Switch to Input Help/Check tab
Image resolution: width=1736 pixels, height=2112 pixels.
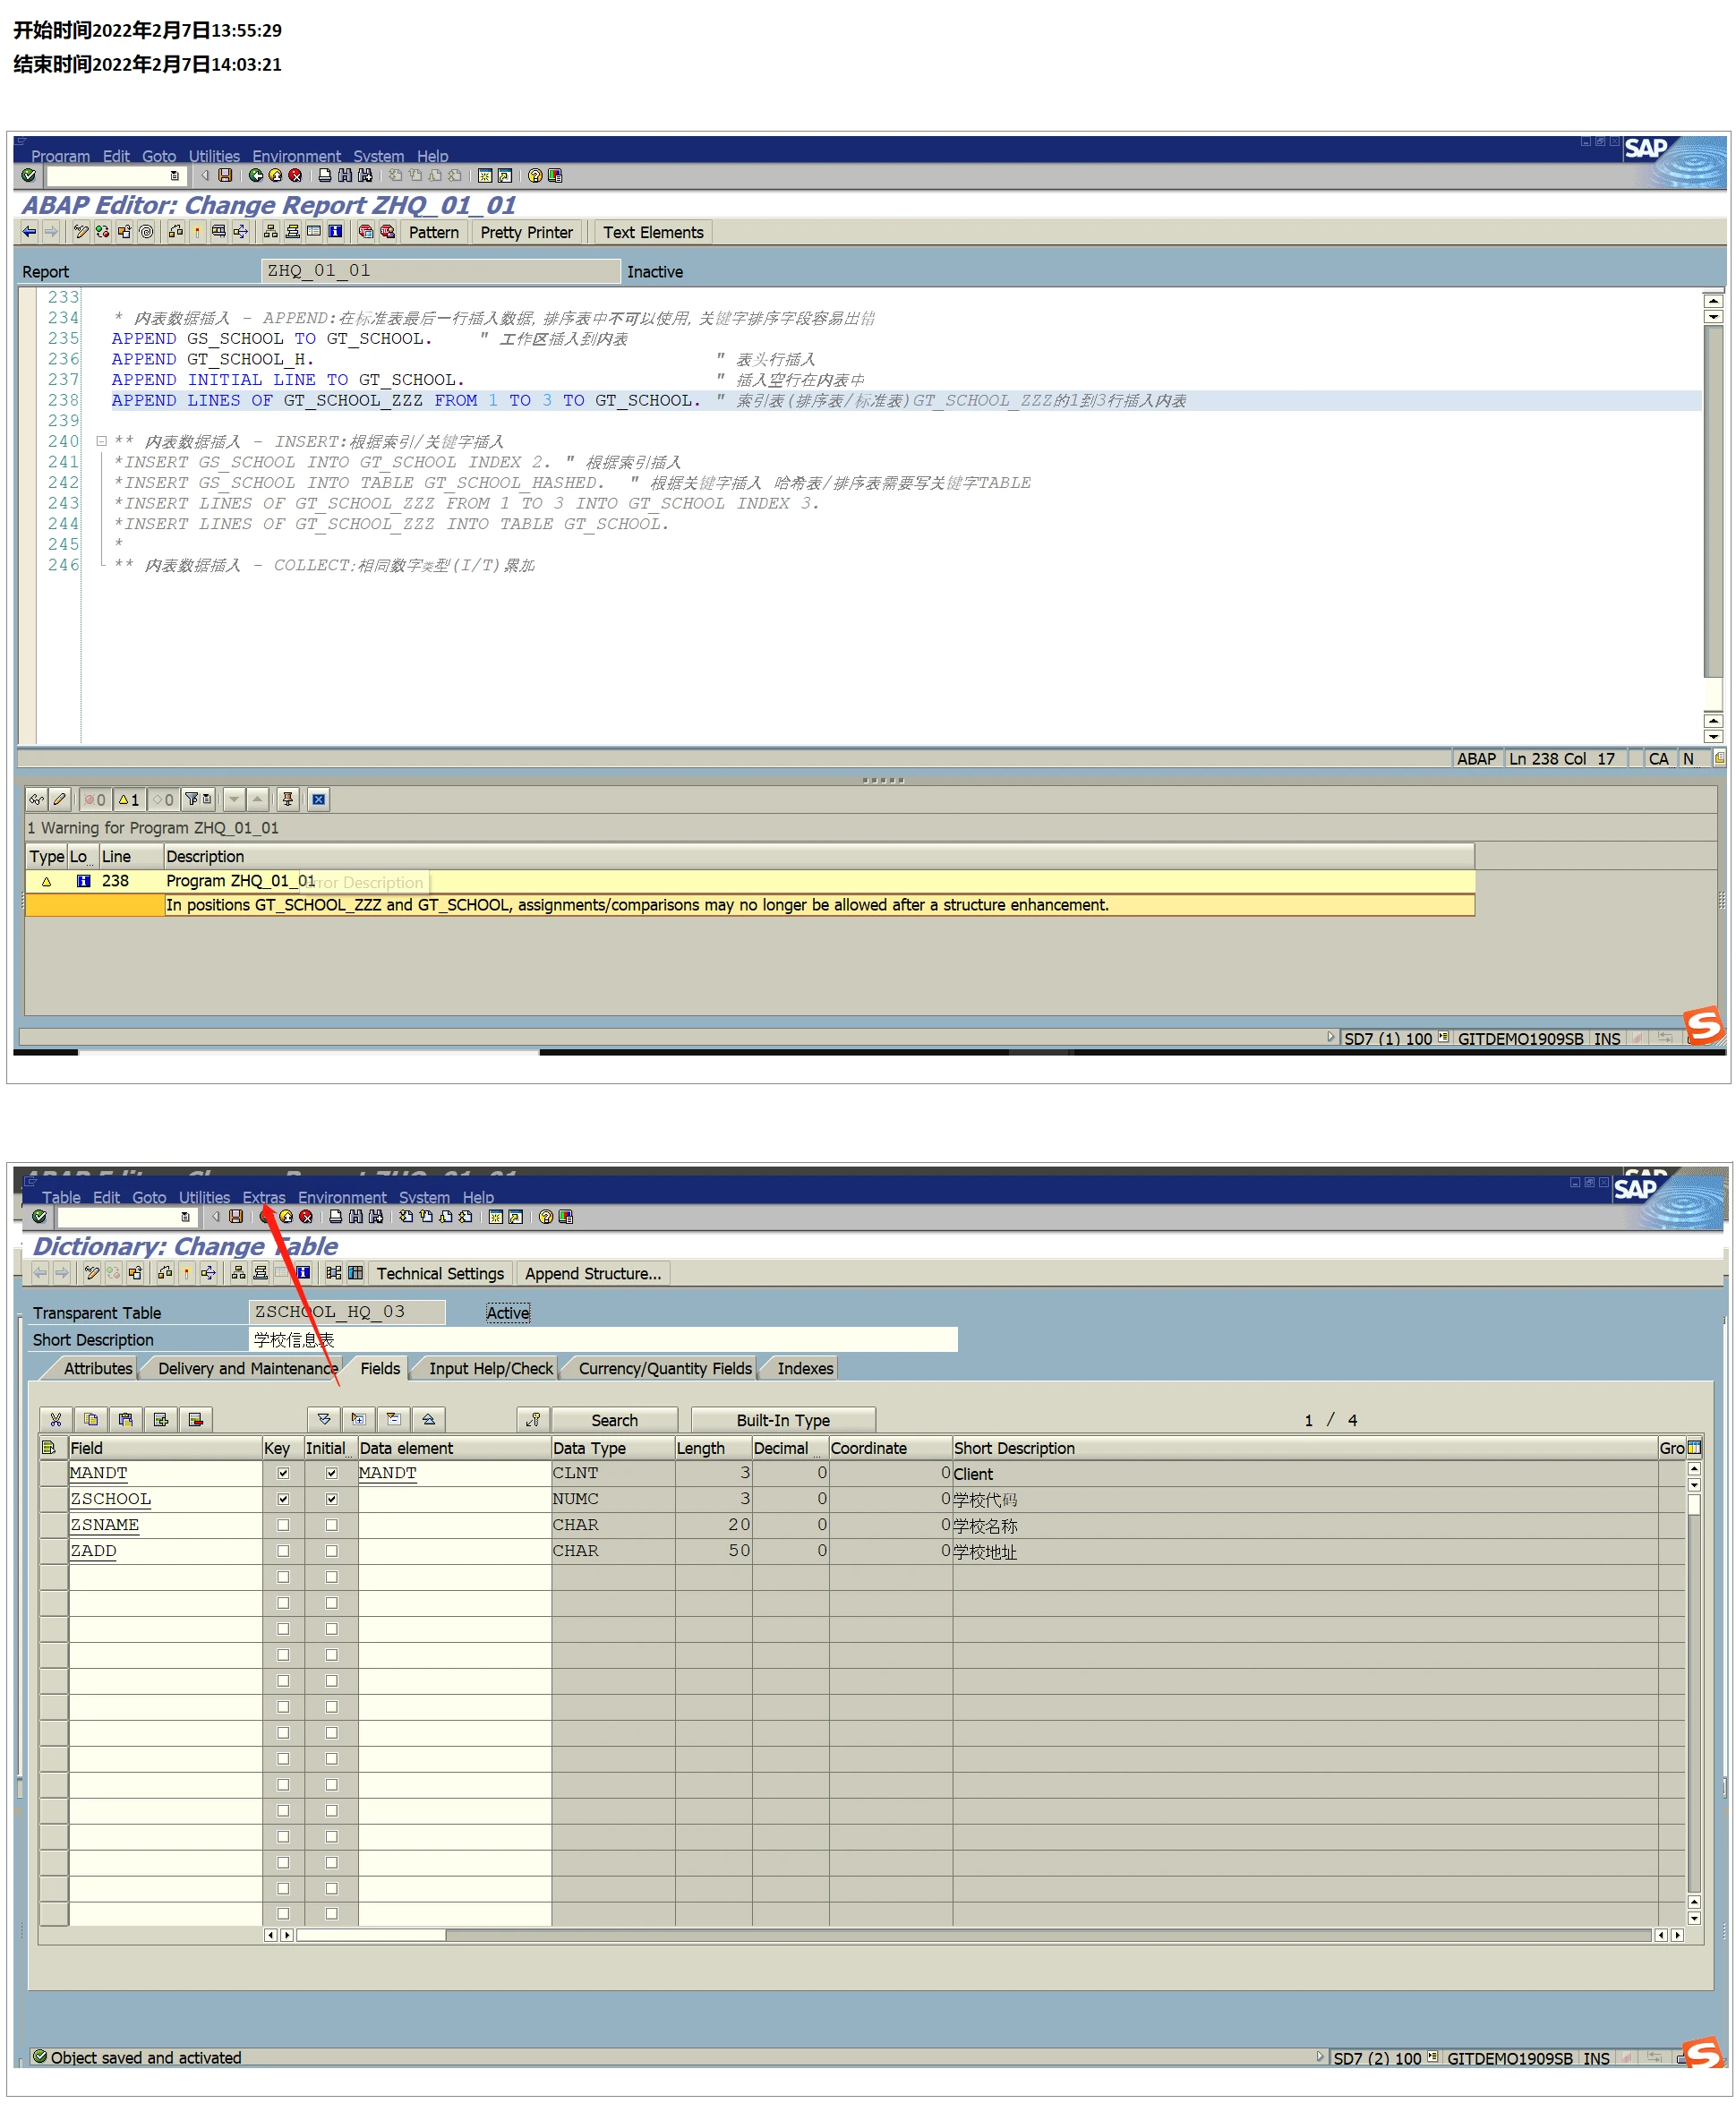(x=490, y=1370)
